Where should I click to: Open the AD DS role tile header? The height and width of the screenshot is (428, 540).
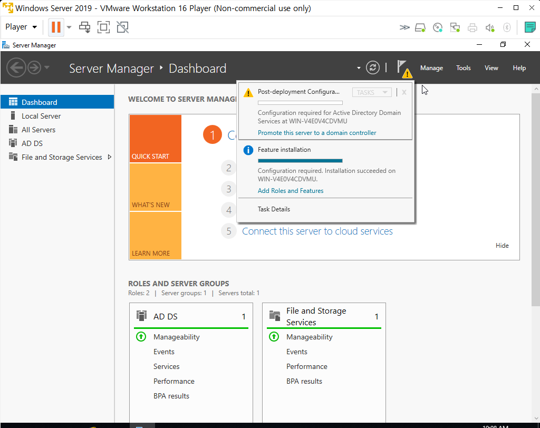point(191,316)
